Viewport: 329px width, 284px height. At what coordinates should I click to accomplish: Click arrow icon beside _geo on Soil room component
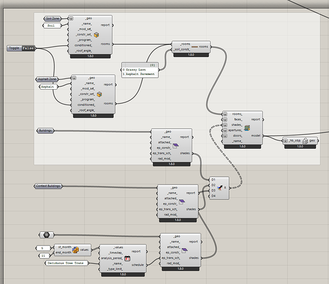(x=71, y=18)
